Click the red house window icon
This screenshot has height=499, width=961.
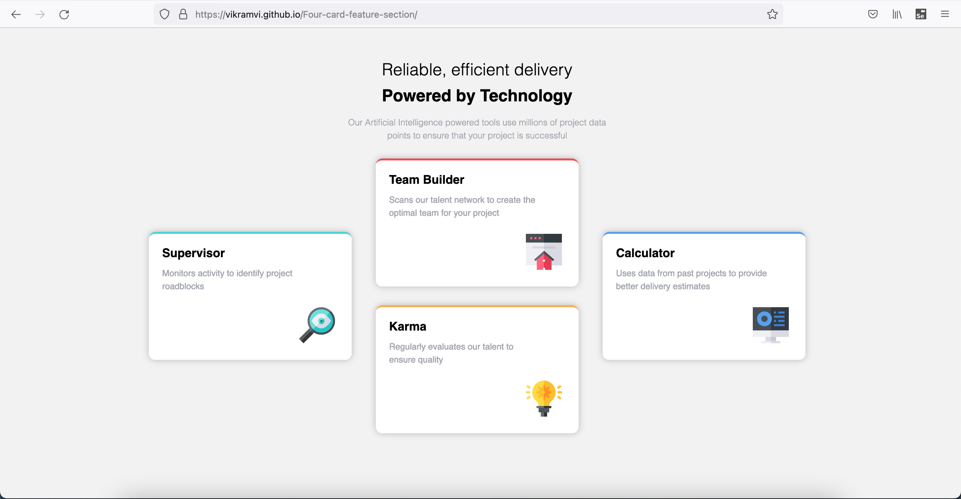[x=544, y=252]
